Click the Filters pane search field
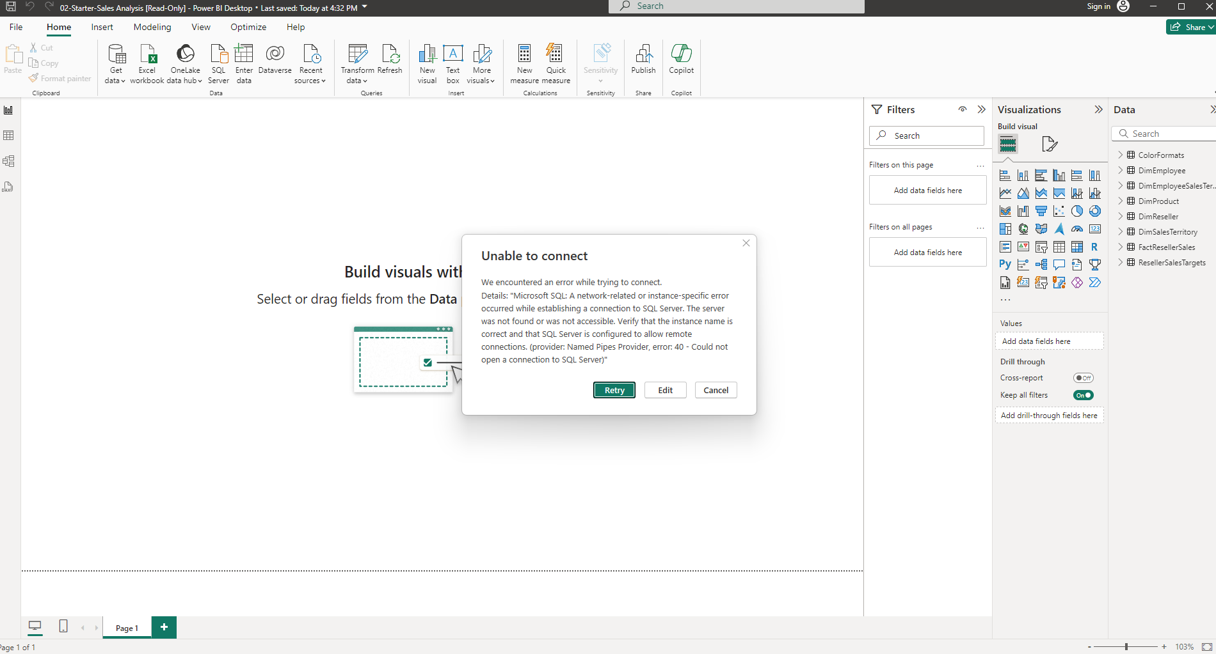Screen dimensions: 1216x654 point(927,136)
